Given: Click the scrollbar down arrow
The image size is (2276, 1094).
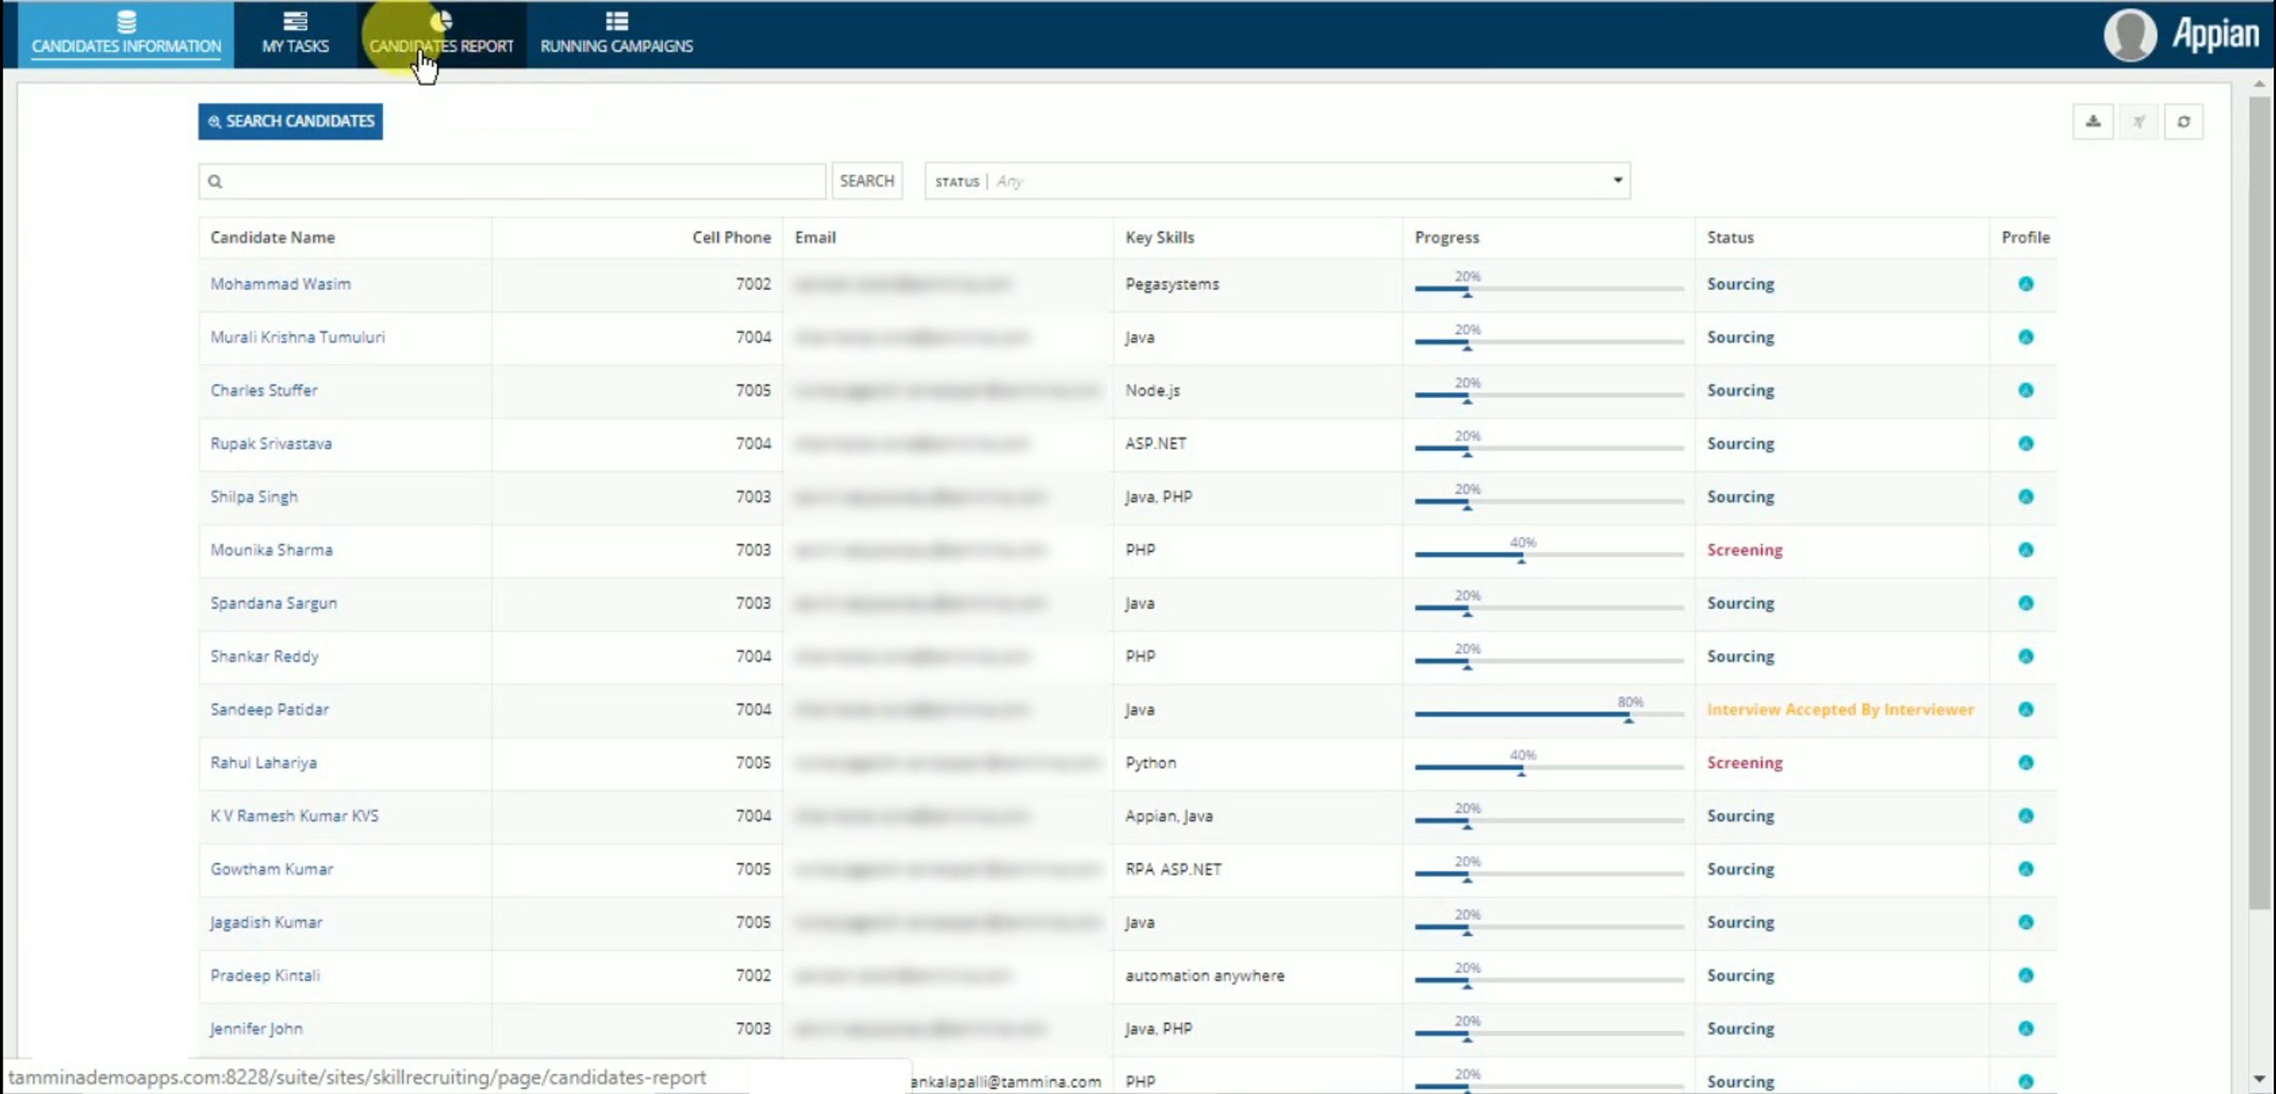Looking at the screenshot, I should pyautogui.click(x=2259, y=1078).
